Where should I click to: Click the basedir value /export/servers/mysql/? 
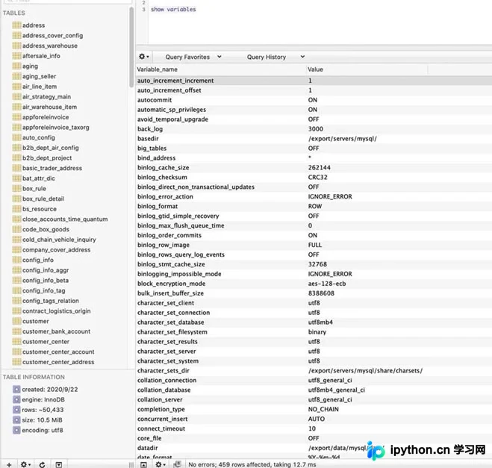click(343, 139)
